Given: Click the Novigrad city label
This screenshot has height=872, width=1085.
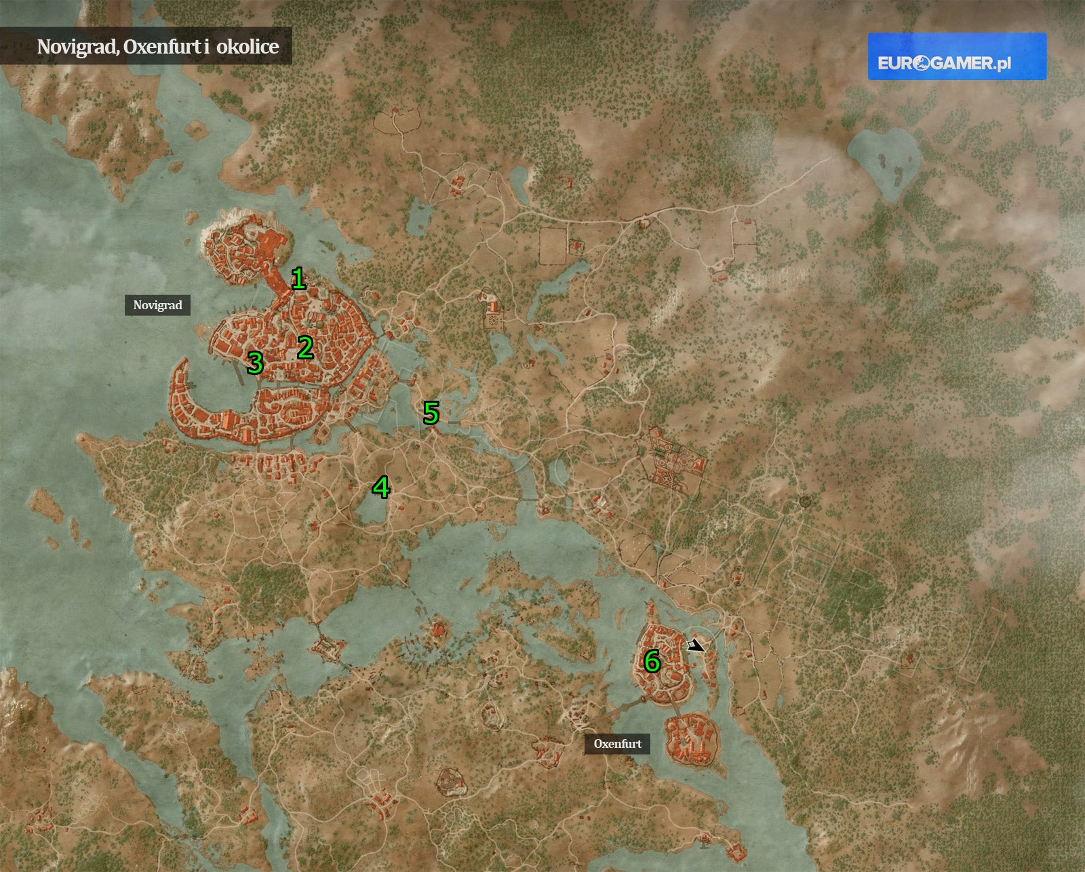Looking at the screenshot, I should tap(157, 305).
